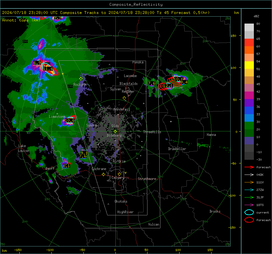Click the Banff city label
The image size is (272, 254).
(x=50, y=169)
